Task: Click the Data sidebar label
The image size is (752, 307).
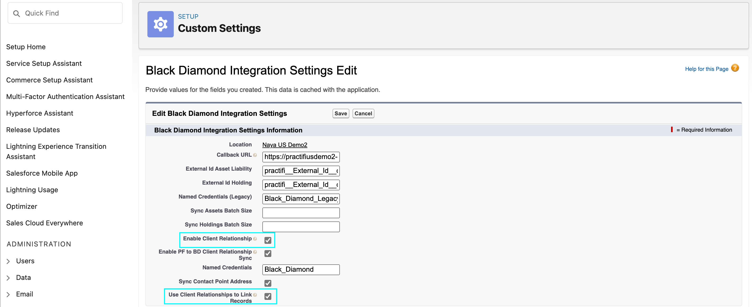Action: point(23,278)
